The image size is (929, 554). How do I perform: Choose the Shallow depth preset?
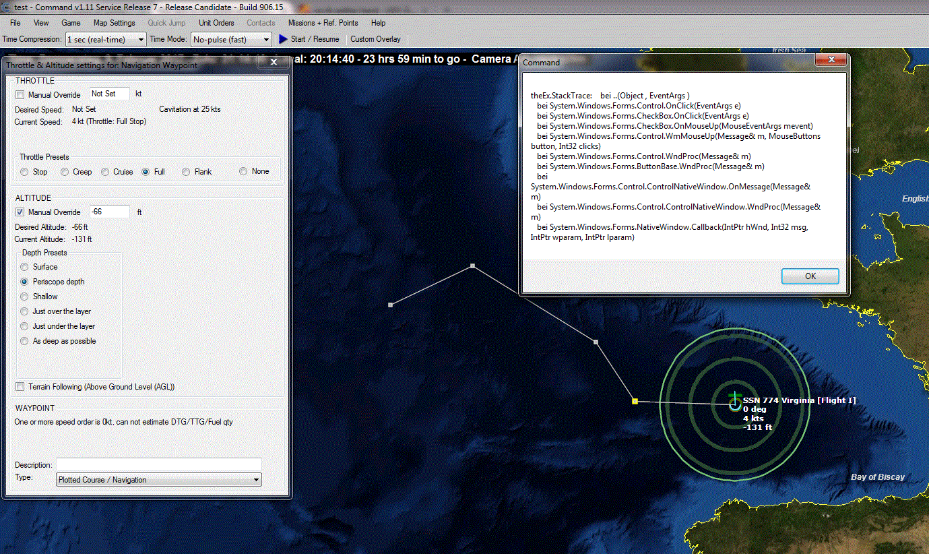coord(25,297)
